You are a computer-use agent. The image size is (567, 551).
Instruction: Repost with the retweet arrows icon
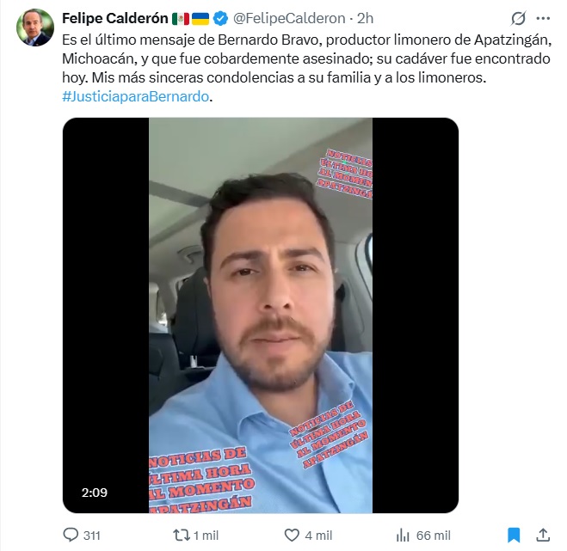point(182,536)
